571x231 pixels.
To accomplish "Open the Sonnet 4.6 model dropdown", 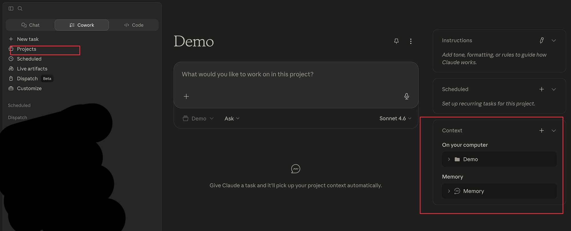I will 395,118.
